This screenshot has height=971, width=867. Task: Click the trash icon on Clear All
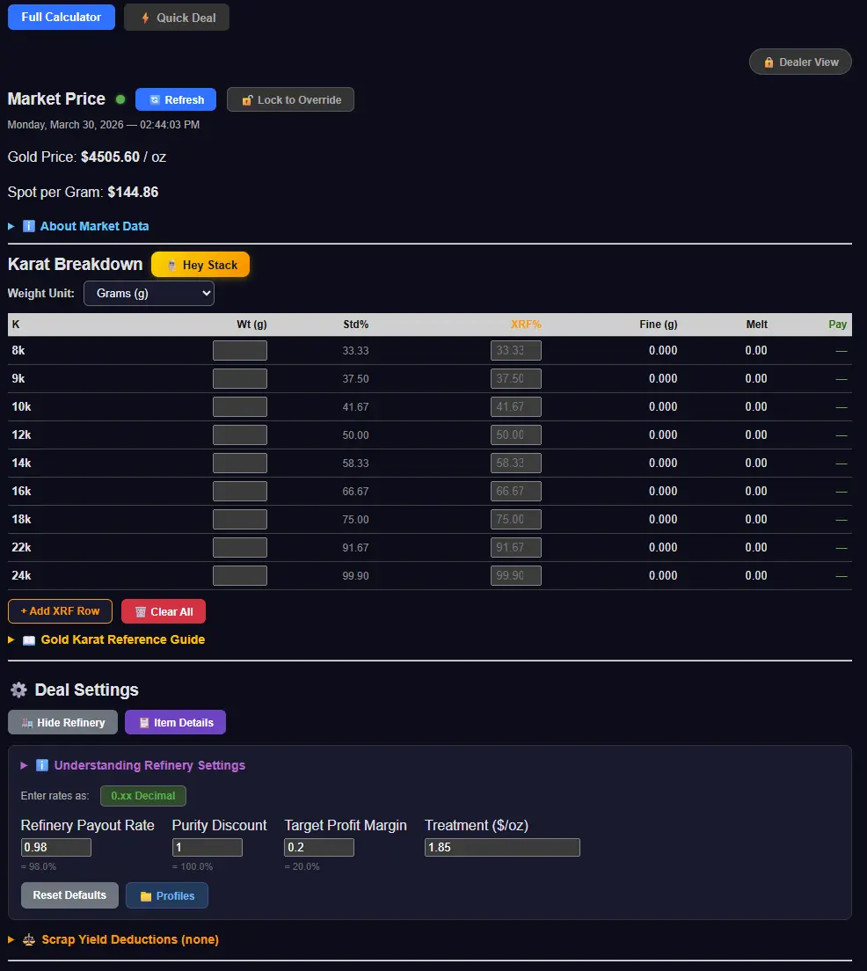pos(141,612)
